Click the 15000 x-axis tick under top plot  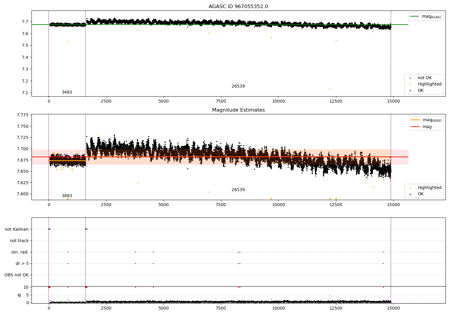point(393,101)
